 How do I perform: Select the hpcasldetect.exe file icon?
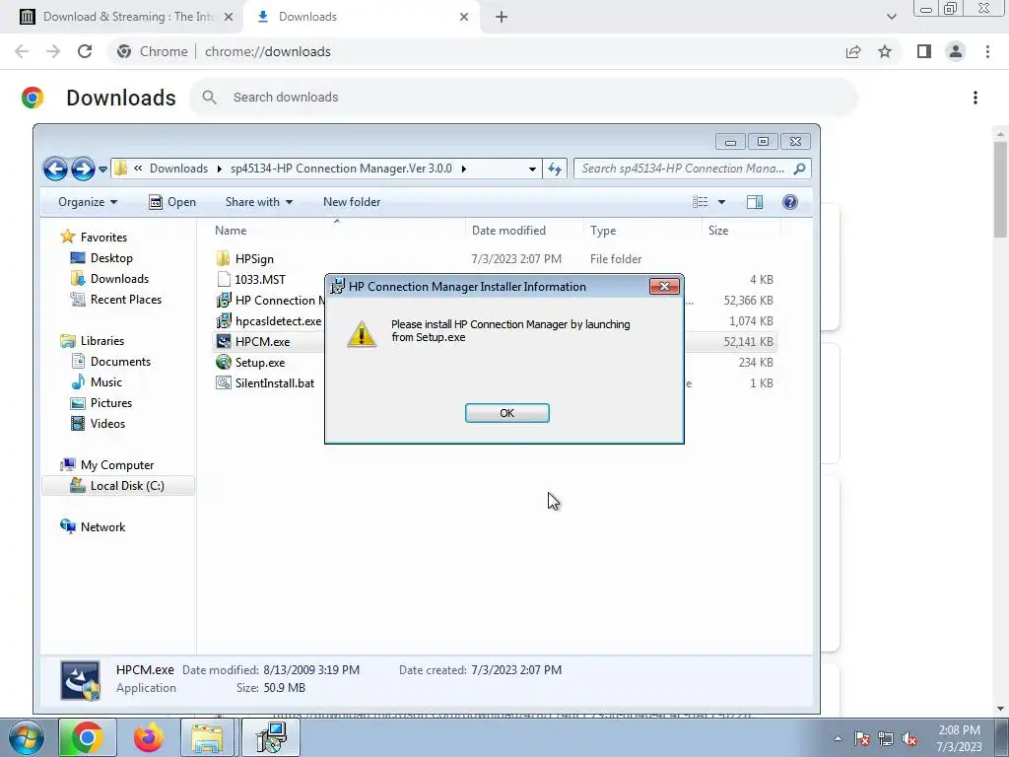(x=224, y=320)
